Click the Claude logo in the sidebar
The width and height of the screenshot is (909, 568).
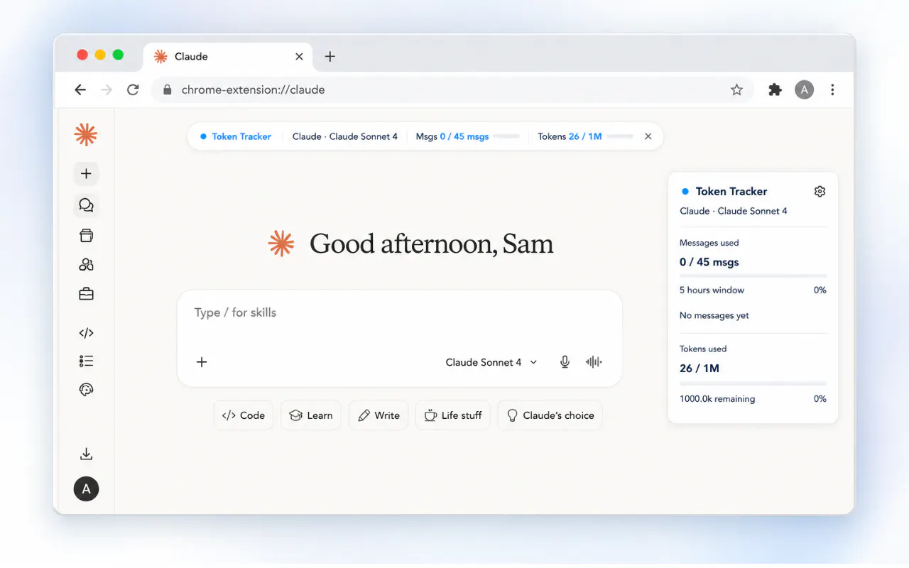(x=86, y=134)
